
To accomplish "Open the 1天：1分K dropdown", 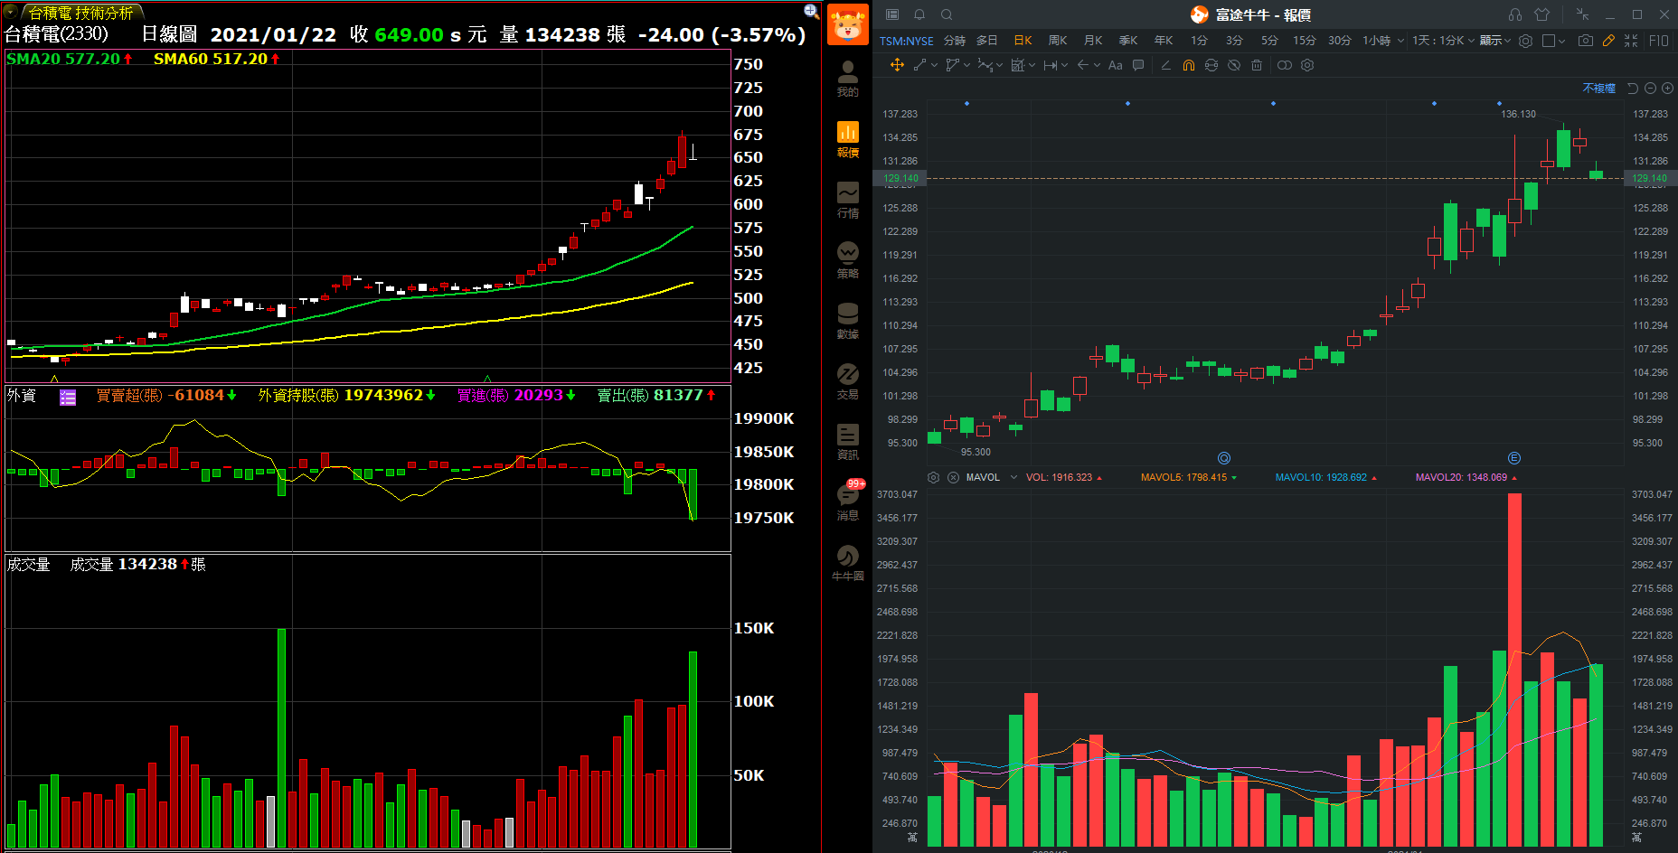I will point(1443,41).
